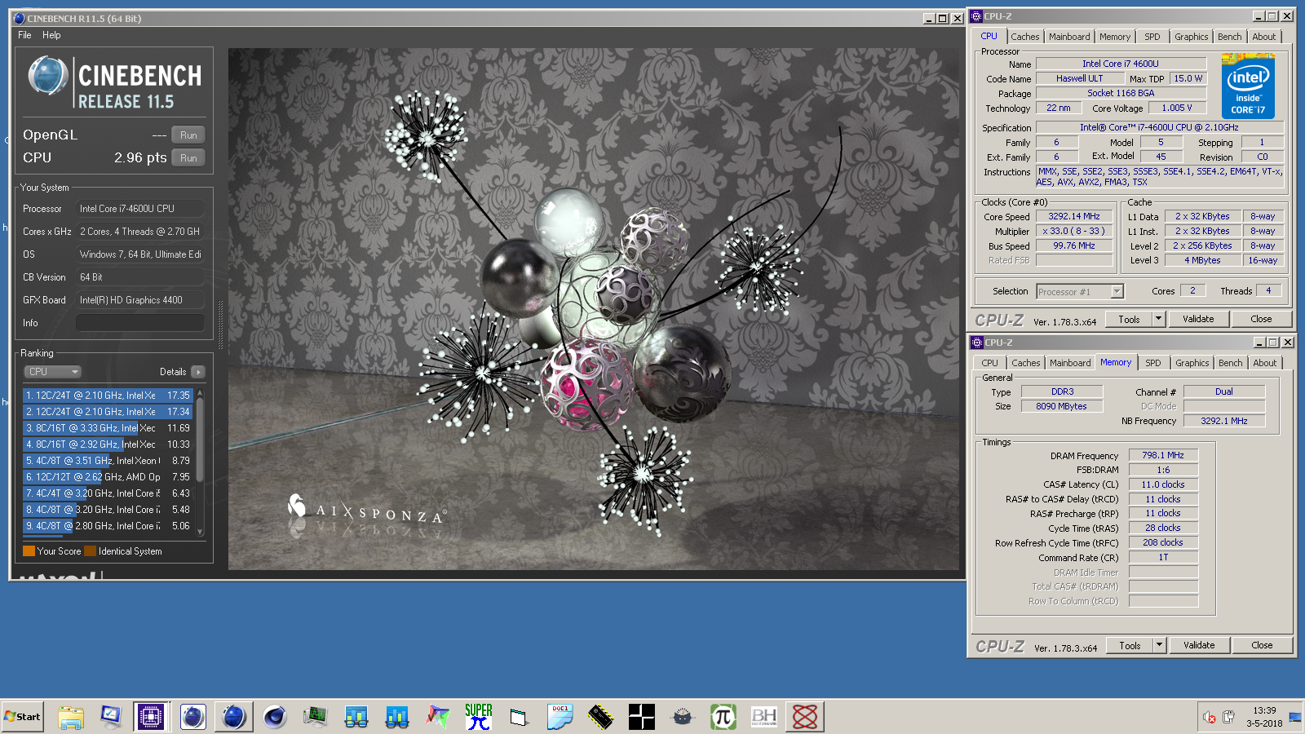
Task: Select ranking row 6 AMD Opteron 12C/12T
Action: click(x=108, y=477)
